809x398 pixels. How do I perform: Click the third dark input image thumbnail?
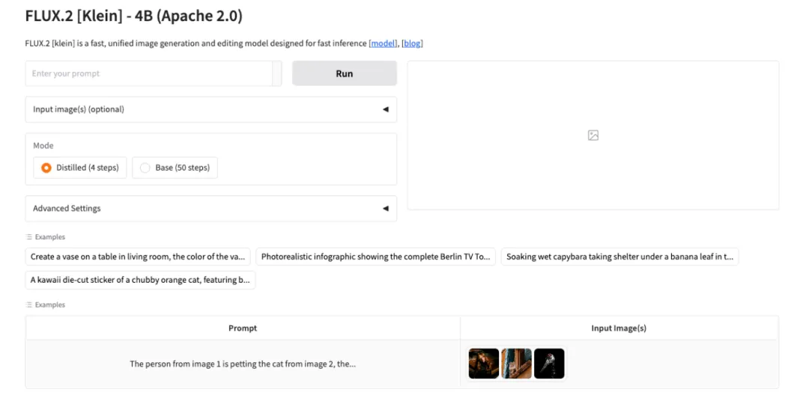[x=549, y=364]
